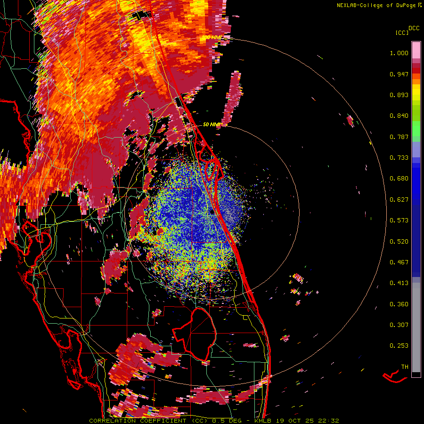Select the 0.253 scale value
The height and width of the screenshot is (424, 424).
pyautogui.click(x=399, y=346)
